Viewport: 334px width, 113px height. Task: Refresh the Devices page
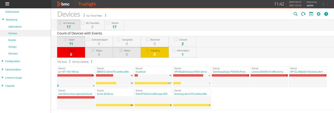303,14
